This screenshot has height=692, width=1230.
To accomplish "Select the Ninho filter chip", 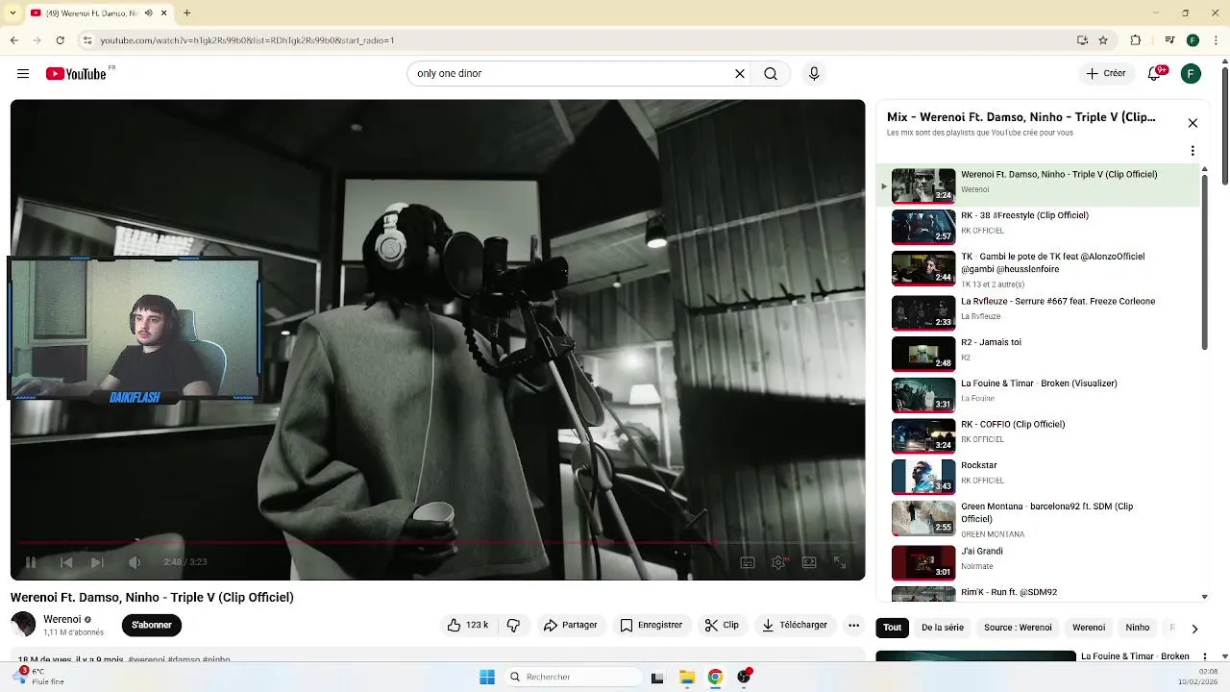I will [x=1138, y=628].
